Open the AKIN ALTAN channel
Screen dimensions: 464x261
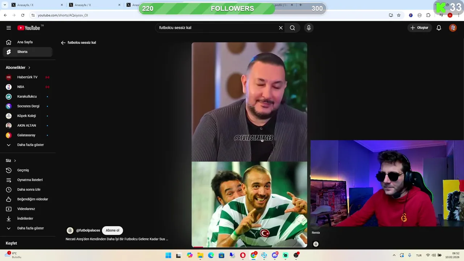(28, 125)
